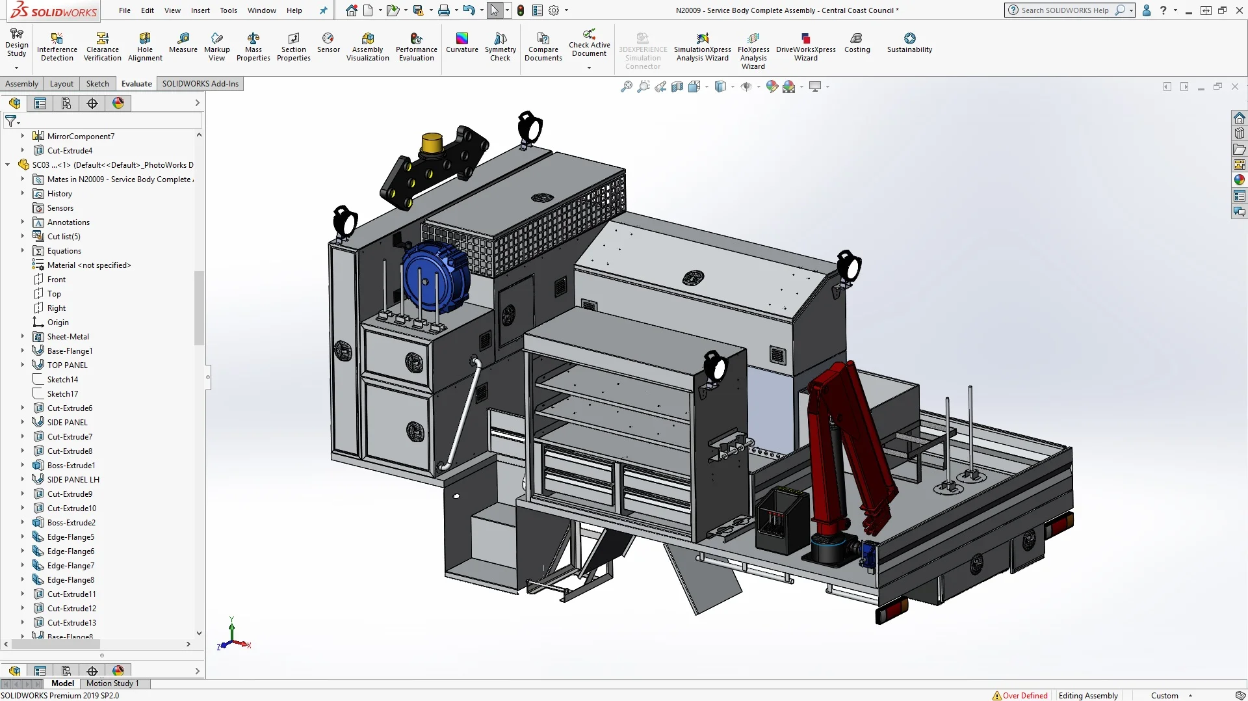The height and width of the screenshot is (701, 1248).
Task: Open the Interference Detection tool
Action: pyautogui.click(x=57, y=47)
